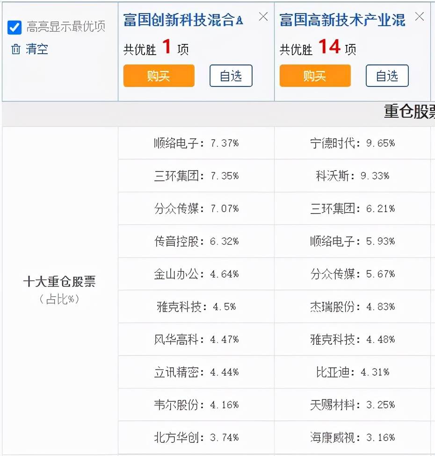Screen dimensions: 435x456
Task: Remove 富国高新技术产业混 using its X icon
Action: pos(420,17)
